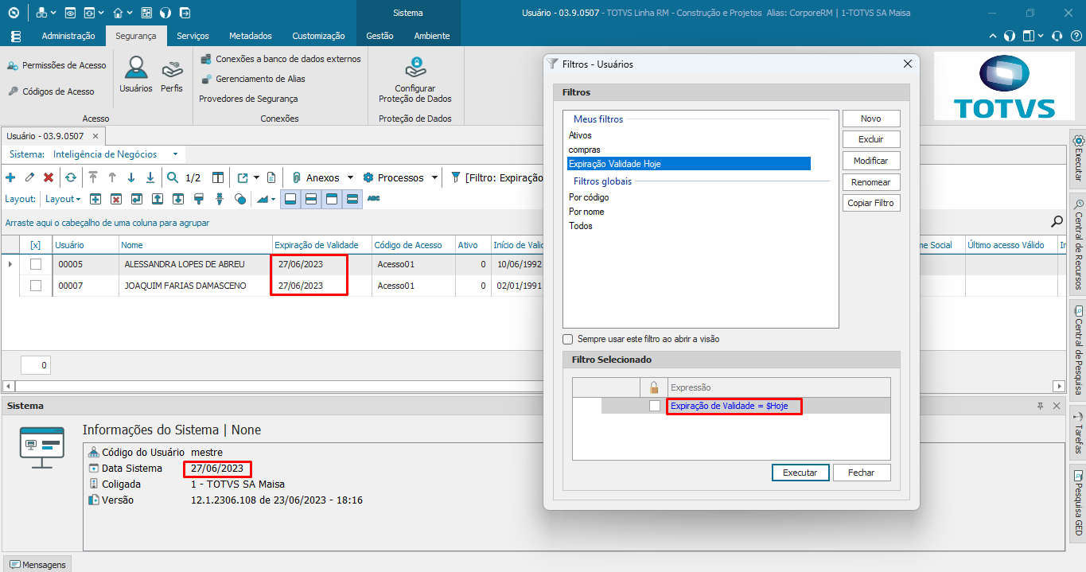Click the ABC spell-check icon
This screenshot has width=1086, height=572.
(x=374, y=198)
